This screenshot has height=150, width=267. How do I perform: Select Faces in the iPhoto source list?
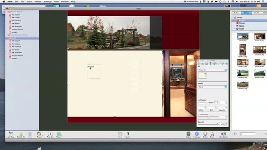tap(241, 26)
